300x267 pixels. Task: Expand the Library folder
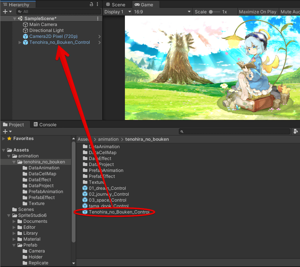coord(14,233)
